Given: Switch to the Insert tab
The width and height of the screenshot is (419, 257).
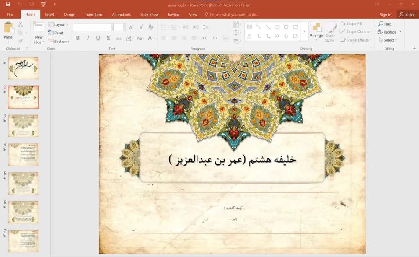Looking at the screenshot, I should pyautogui.click(x=49, y=14).
